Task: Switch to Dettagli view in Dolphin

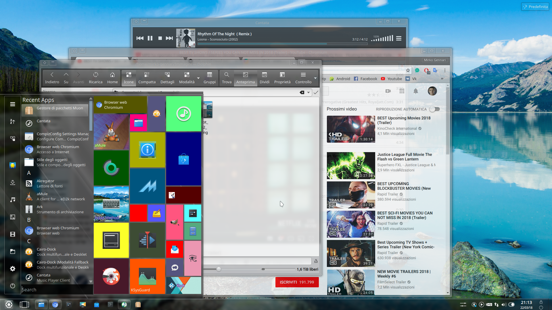Action: 167,78
